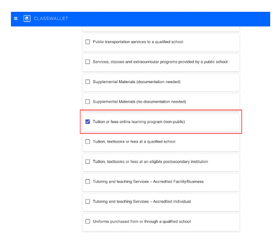Click the 'Tutoring and teaching Services – Accredited Individual' text
Image resolution: width=277 pixels, height=243 pixels.
coord(141,202)
